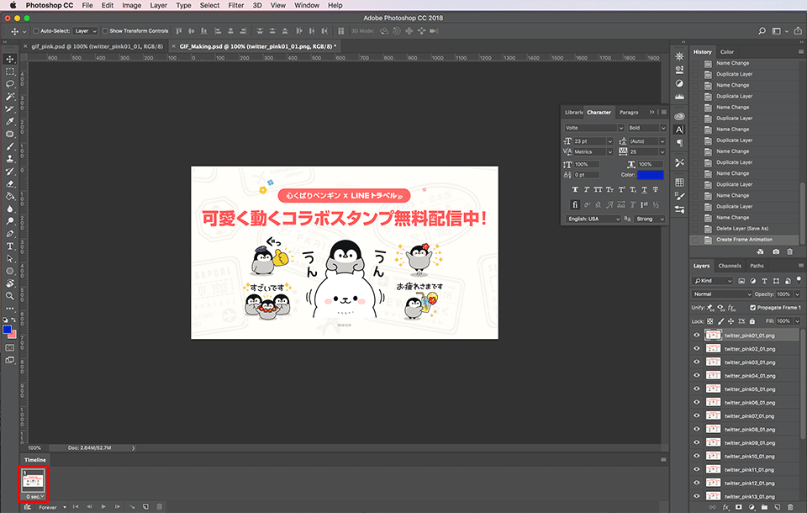Select the Dodge tool
Image resolution: width=807 pixels, height=513 pixels.
pyautogui.click(x=10, y=221)
